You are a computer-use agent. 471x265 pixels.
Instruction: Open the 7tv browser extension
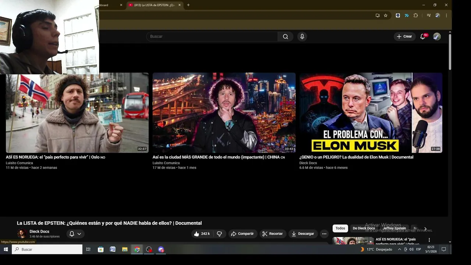pos(407,15)
